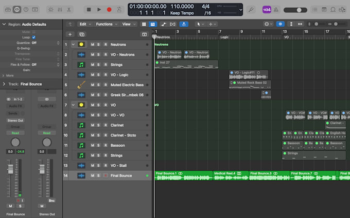Viewport: 350px width, 218px height.
Task: Open the List Editors icon
Action: tap(314, 10)
